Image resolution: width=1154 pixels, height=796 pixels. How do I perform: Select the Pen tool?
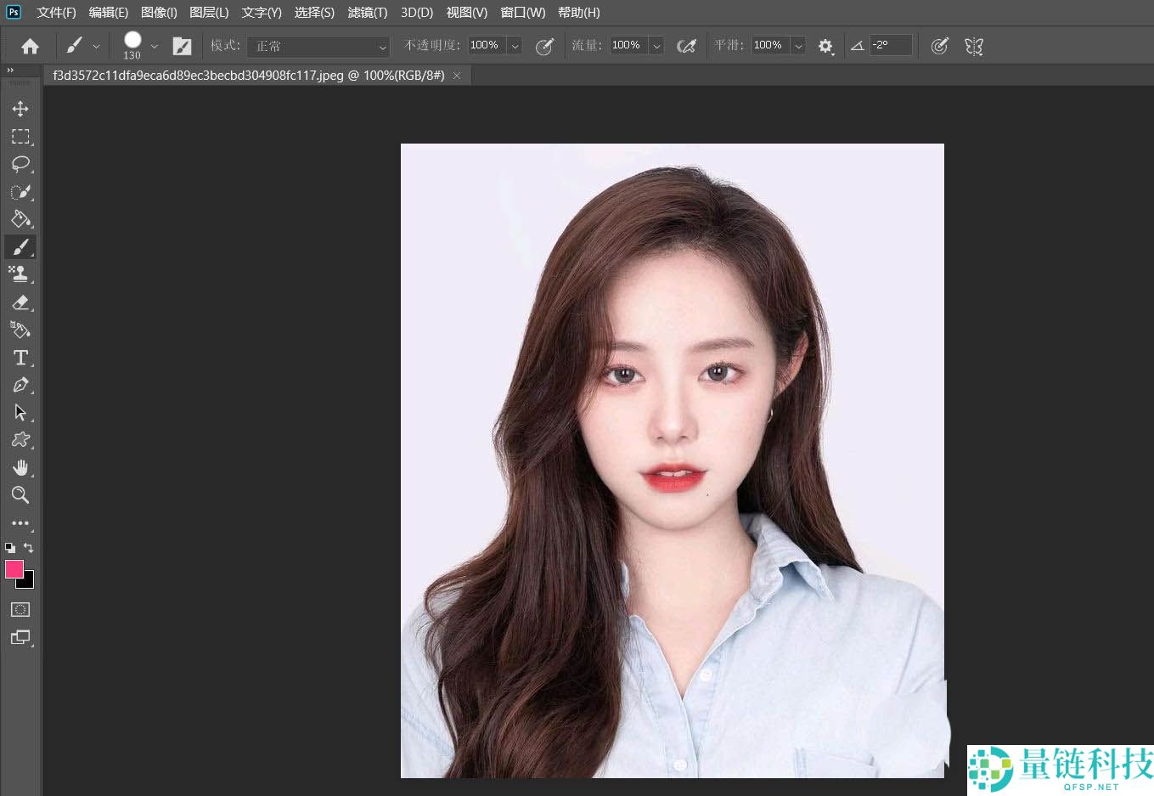click(20, 386)
